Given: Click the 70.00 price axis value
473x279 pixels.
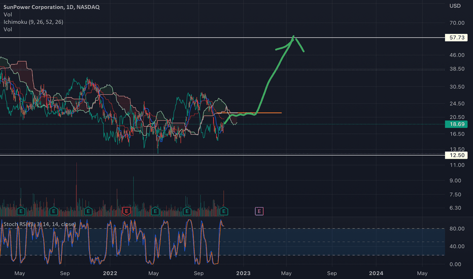Looking at the screenshot, I should 457,23.
